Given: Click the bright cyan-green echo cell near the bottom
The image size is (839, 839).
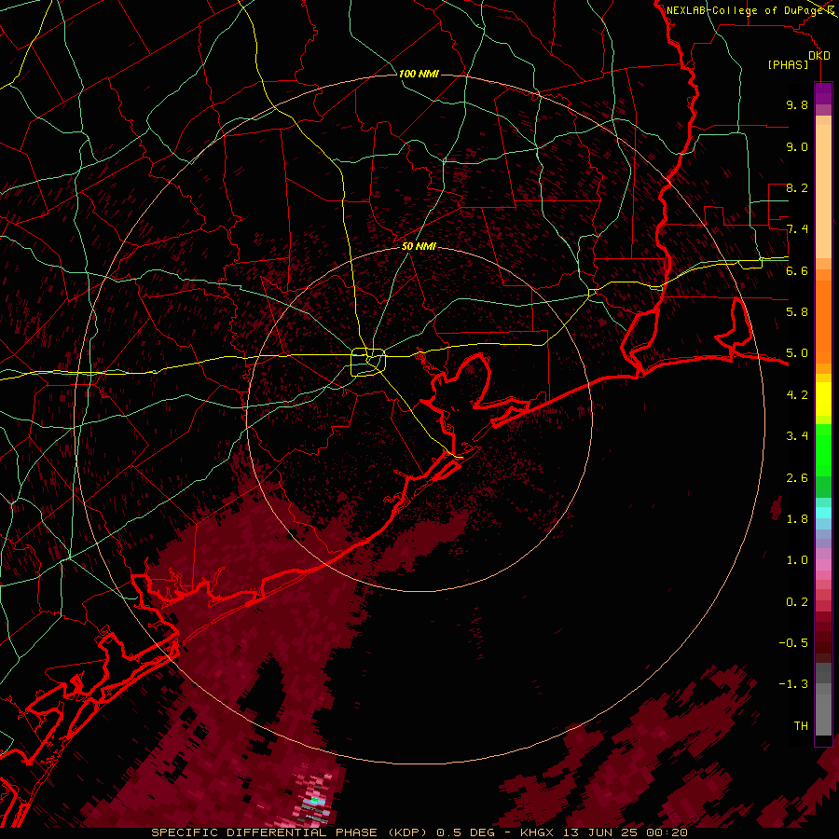Looking at the screenshot, I should [x=315, y=801].
